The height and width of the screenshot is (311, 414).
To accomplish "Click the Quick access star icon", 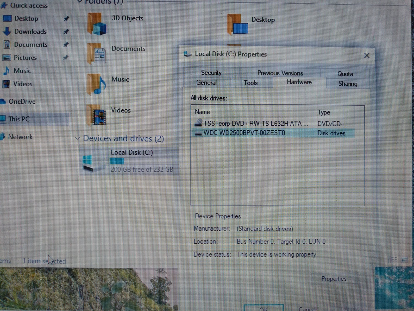I will pyautogui.click(x=4, y=5).
